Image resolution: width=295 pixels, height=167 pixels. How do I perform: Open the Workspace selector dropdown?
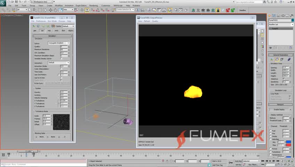(x=43, y=2)
